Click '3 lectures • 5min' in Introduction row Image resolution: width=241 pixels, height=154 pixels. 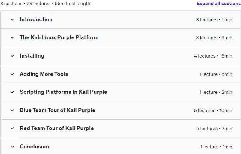coord(214,20)
